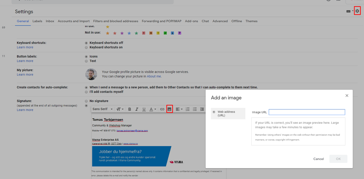364x179 pixels.
Task: Select the No signature option
Action: coord(86,101)
